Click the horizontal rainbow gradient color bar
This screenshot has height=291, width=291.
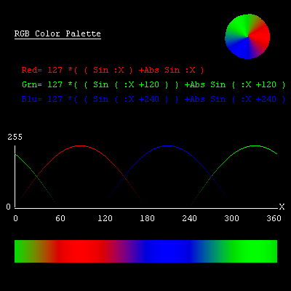145,251
